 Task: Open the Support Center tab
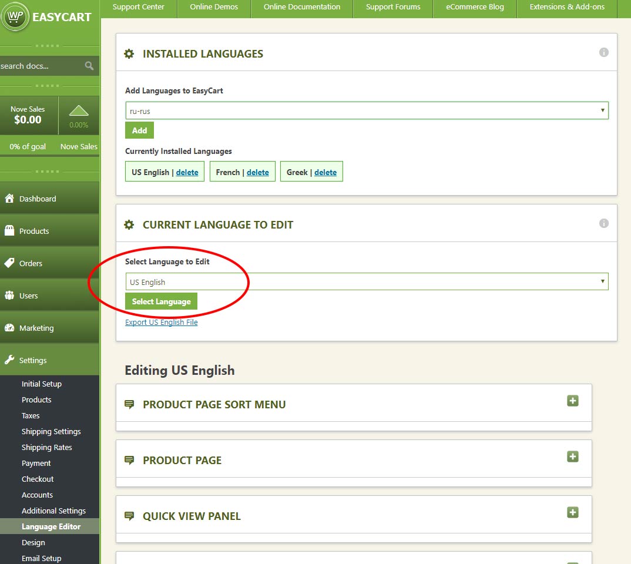coord(139,7)
